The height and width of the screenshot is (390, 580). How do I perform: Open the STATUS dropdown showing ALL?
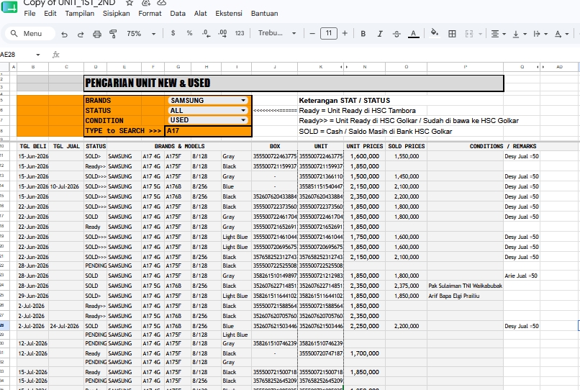(x=208, y=110)
